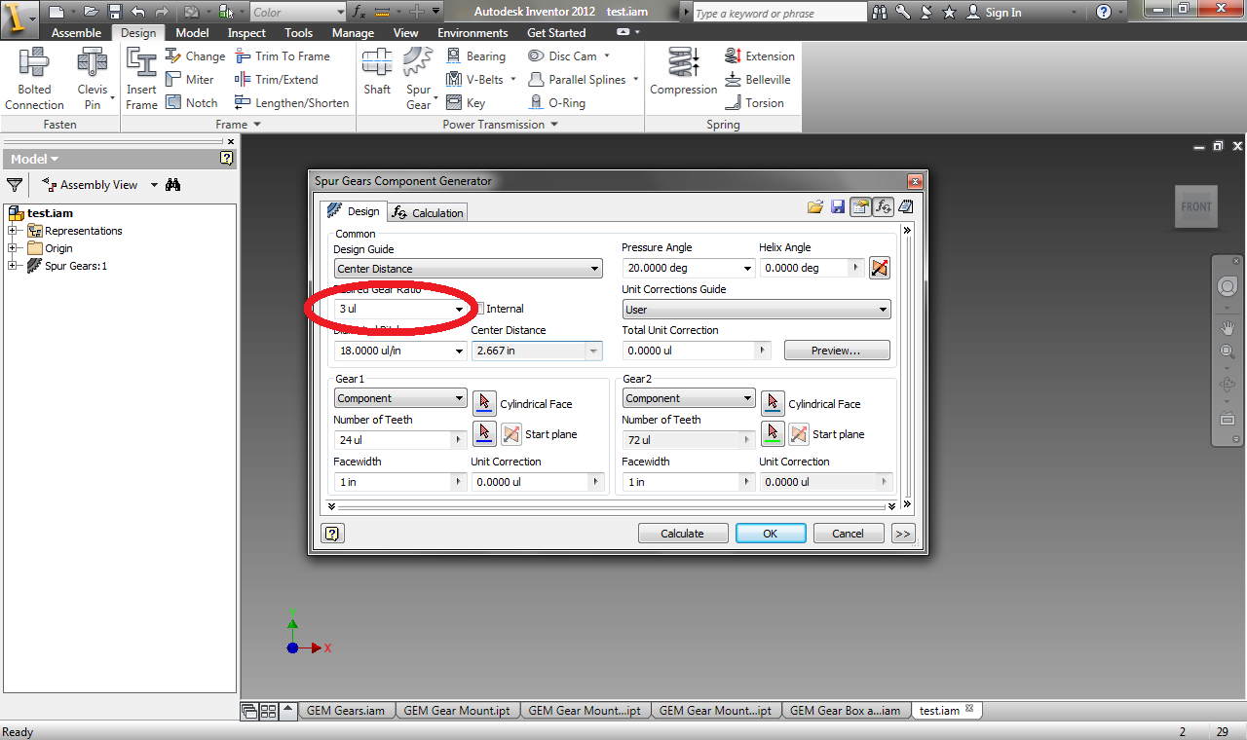The height and width of the screenshot is (740, 1247).
Task: Flip the Gear2 Start plane direction
Action: (799, 433)
